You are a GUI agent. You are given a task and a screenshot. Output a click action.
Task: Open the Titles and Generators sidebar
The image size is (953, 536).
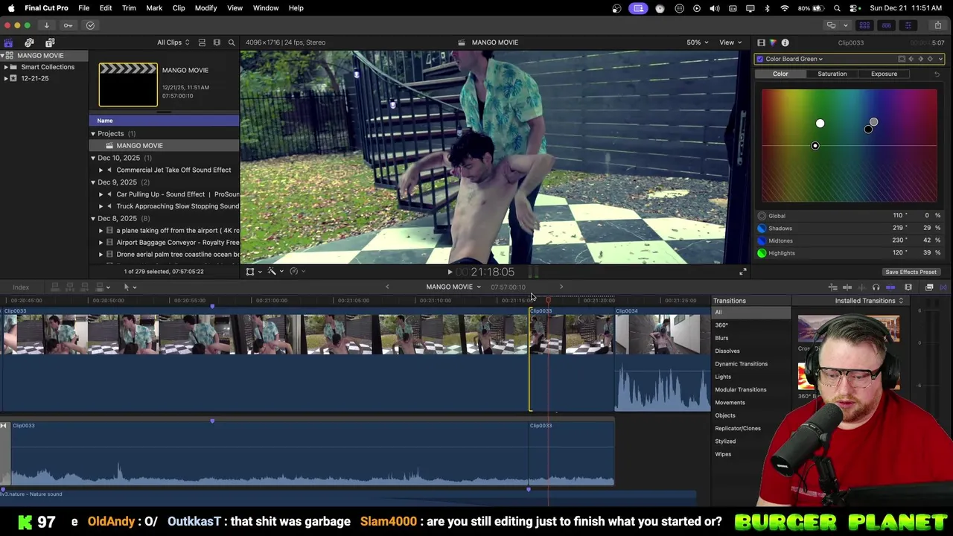pyautogui.click(x=50, y=42)
